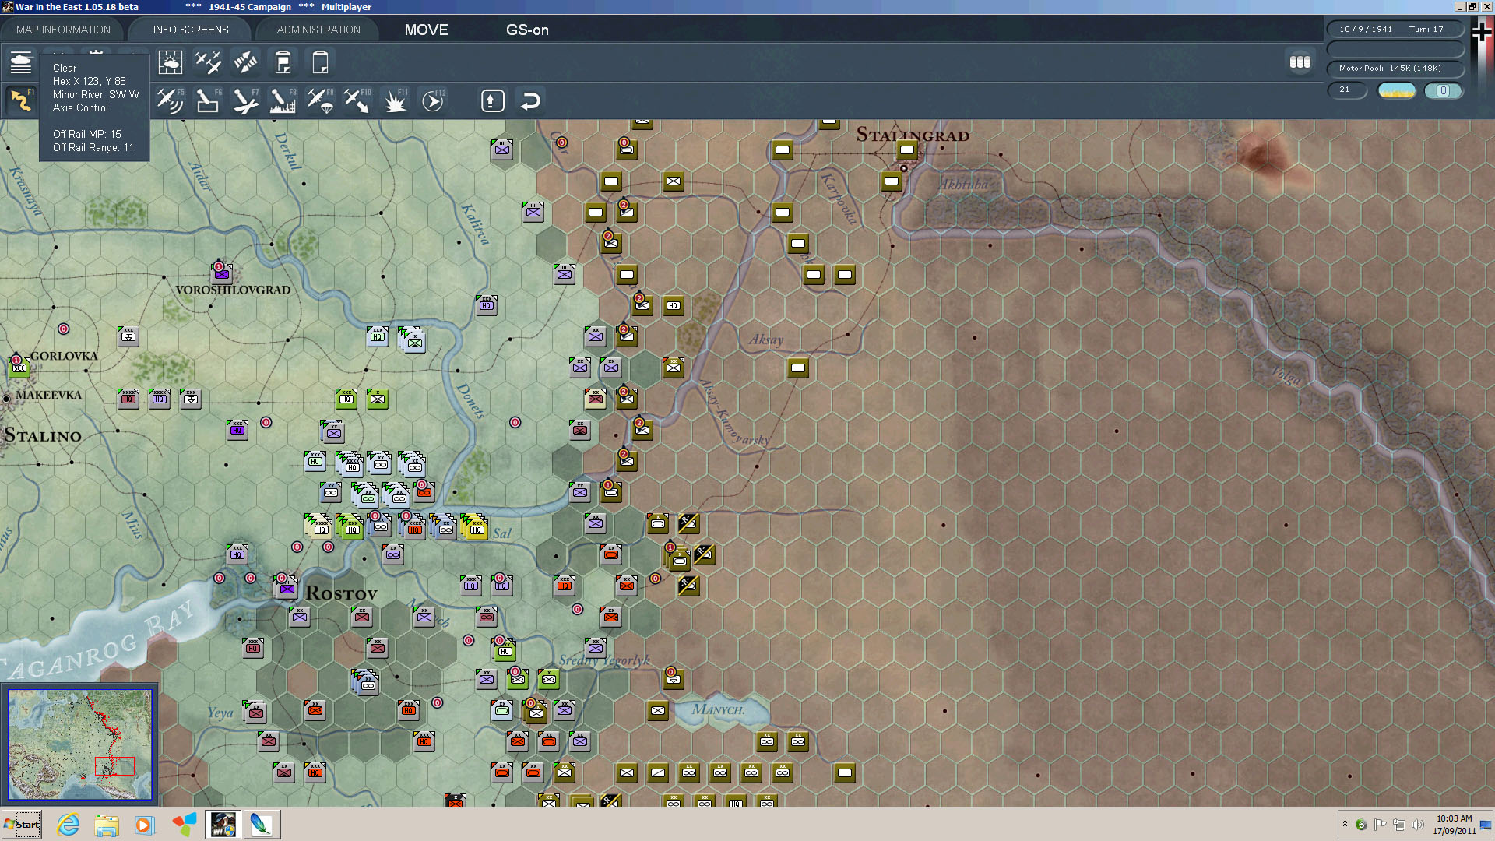Click the order of battle tank icon
The width and height of the screenshot is (1495, 841).
[21, 62]
